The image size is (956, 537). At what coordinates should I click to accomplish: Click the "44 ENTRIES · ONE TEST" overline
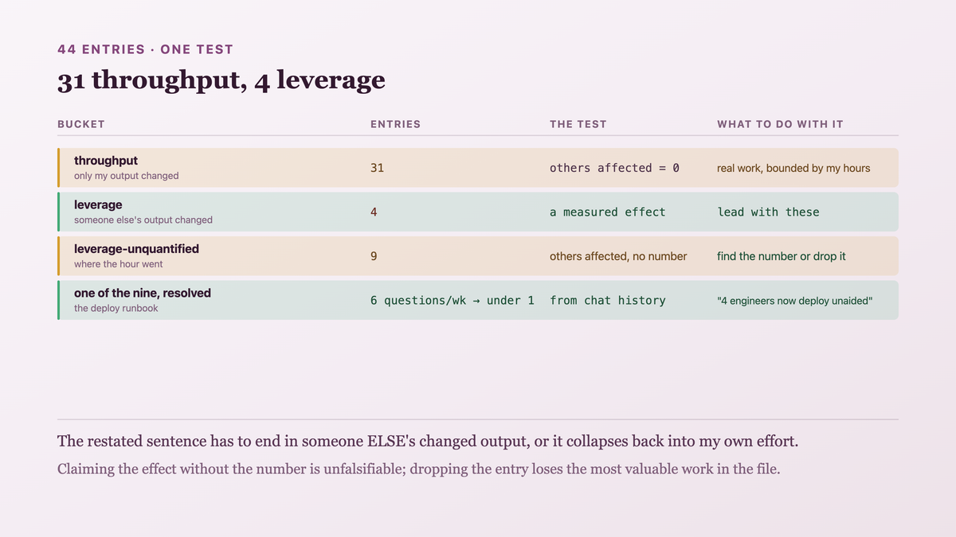[145, 49]
